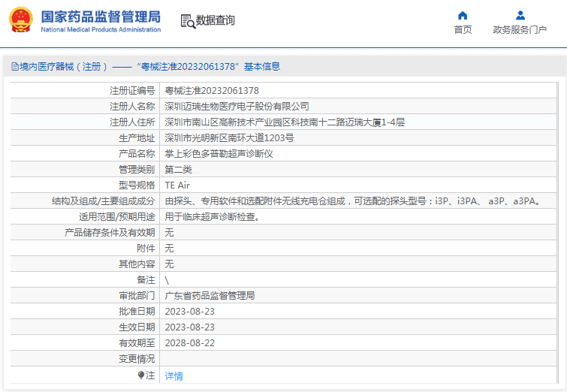567x392 pixels.
Task: Select 无 in 产品储存条件及有效期 row
Action: click(x=169, y=233)
